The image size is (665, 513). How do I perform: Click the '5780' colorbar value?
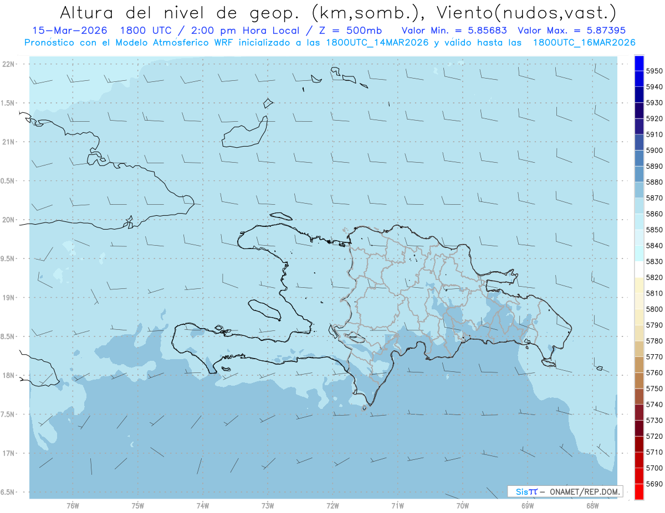click(x=655, y=341)
